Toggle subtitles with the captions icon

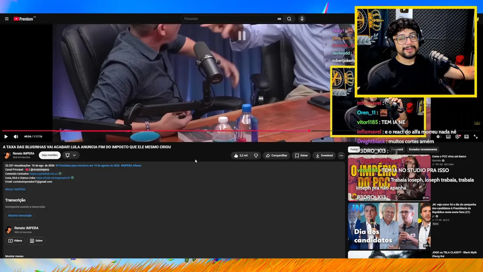click(448, 137)
